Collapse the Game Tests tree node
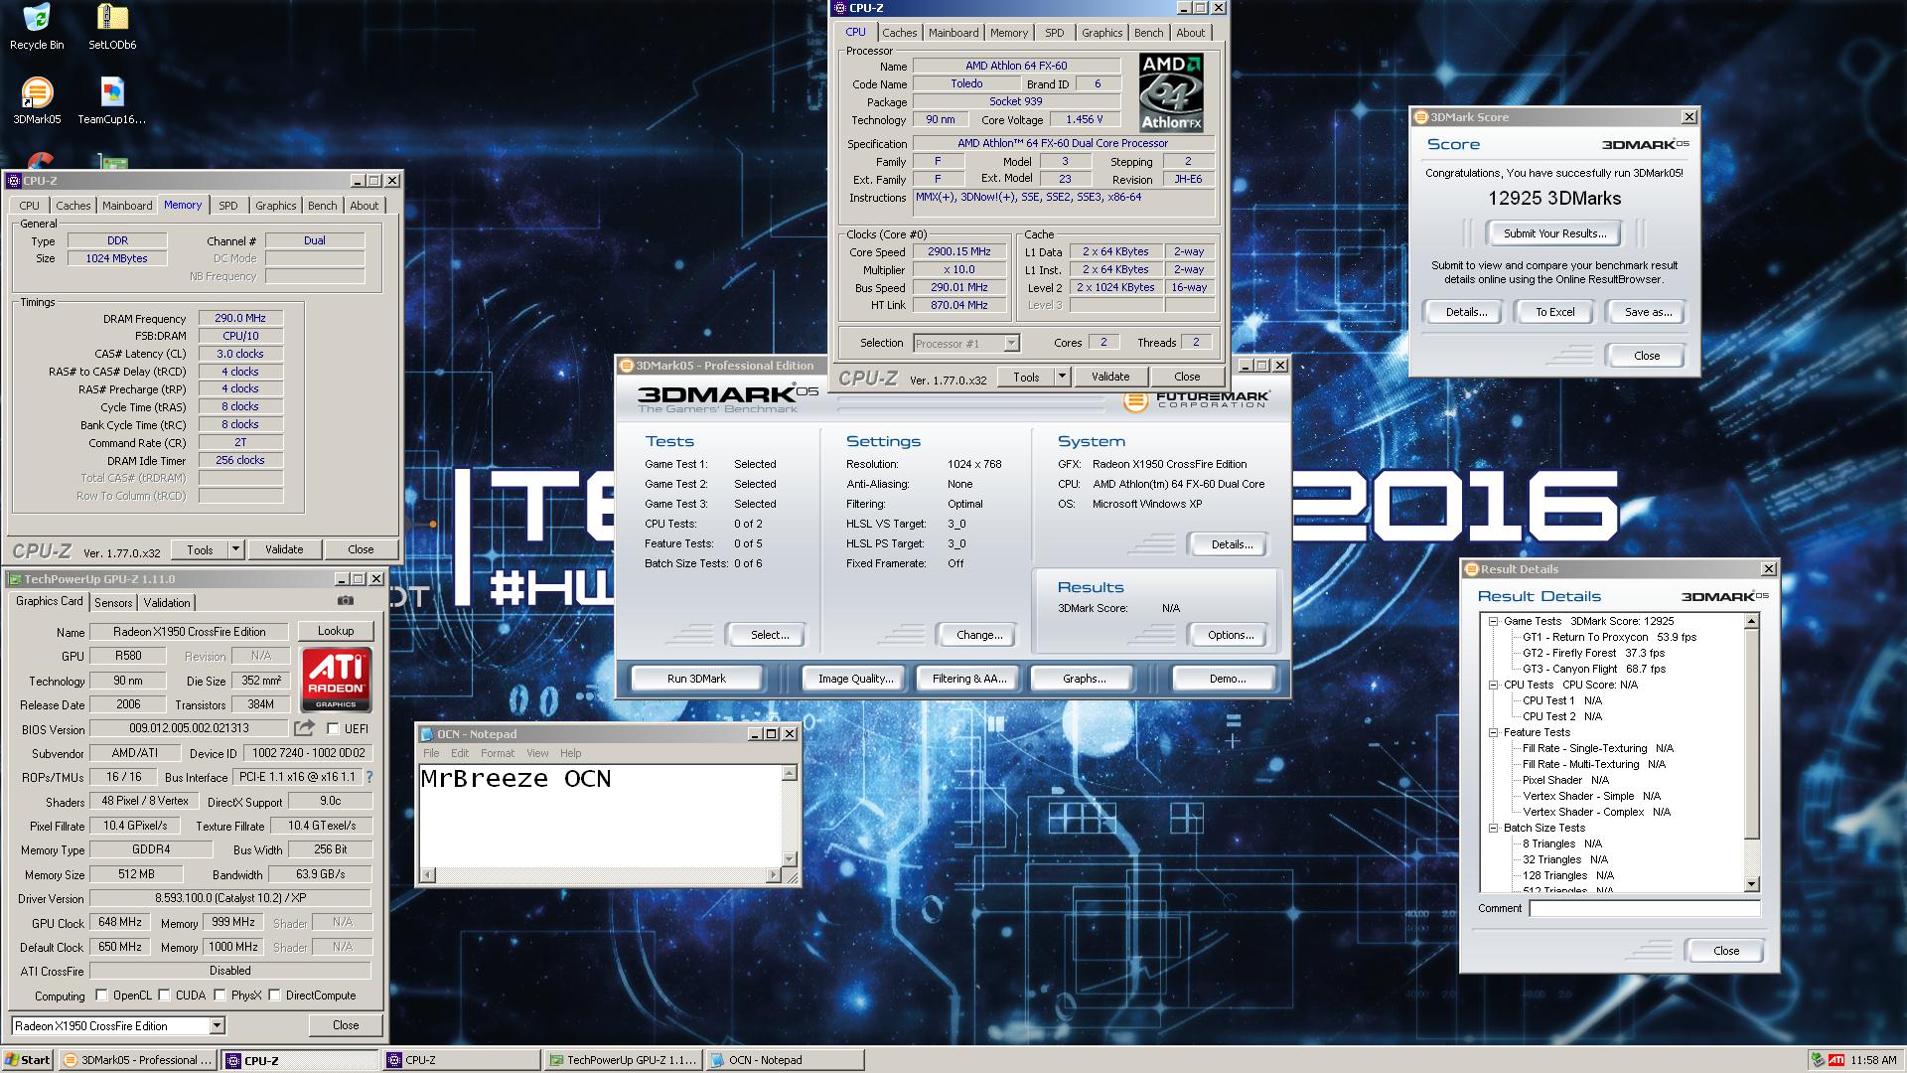Image resolution: width=1907 pixels, height=1073 pixels. [x=1493, y=621]
